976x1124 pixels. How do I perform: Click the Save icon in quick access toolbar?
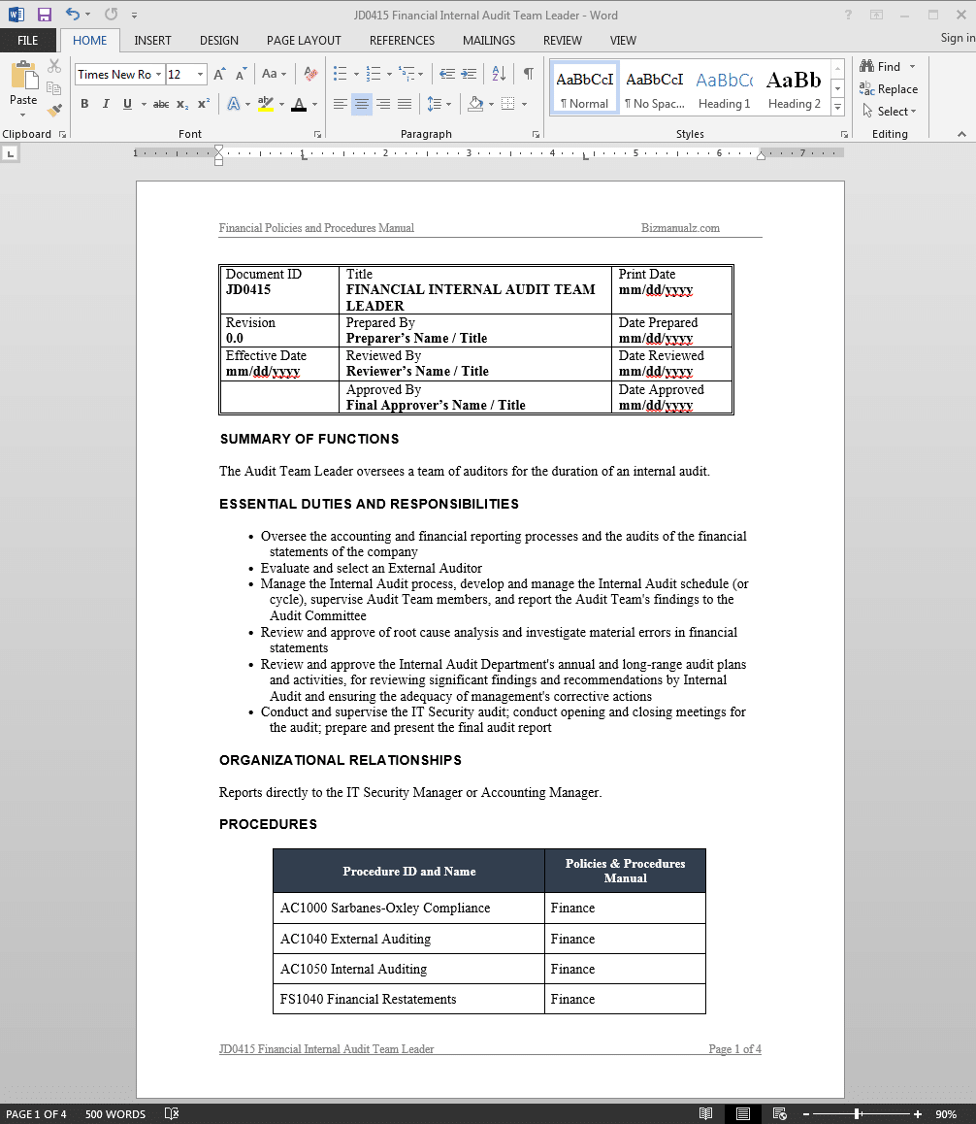(x=45, y=15)
